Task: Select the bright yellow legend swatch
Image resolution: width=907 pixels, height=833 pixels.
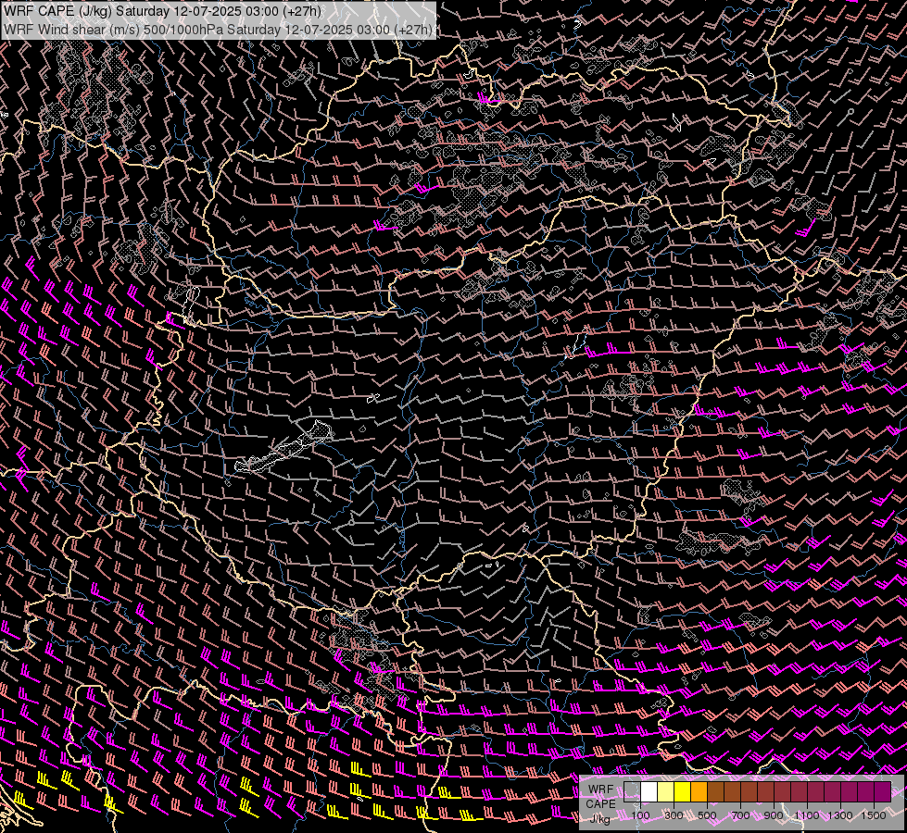Action: (x=682, y=791)
